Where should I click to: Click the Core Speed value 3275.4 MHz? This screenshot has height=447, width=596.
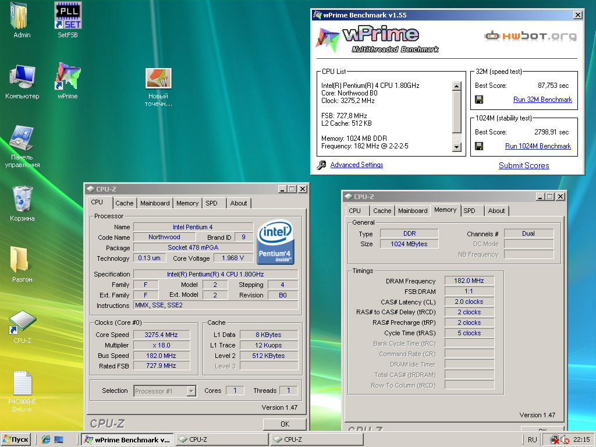161,335
